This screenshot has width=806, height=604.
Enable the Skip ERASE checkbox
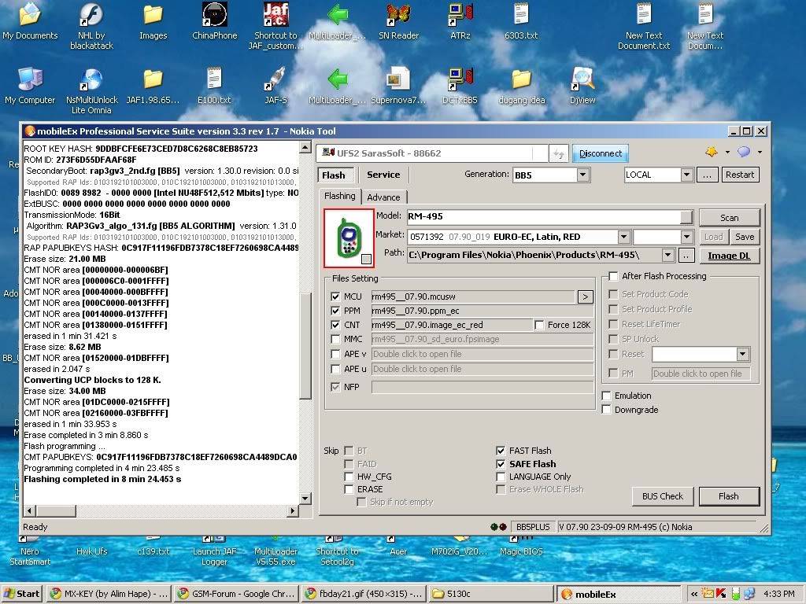click(x=349, y=489)
